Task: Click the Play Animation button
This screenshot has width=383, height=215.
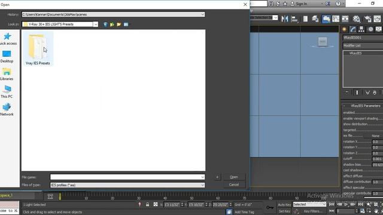Action: (x=346, y=204)
